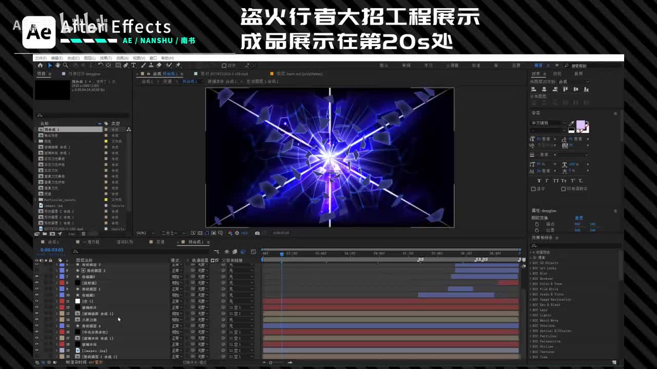Select the Roto Brush tool

pyautogui.click(x=168, y=65)
